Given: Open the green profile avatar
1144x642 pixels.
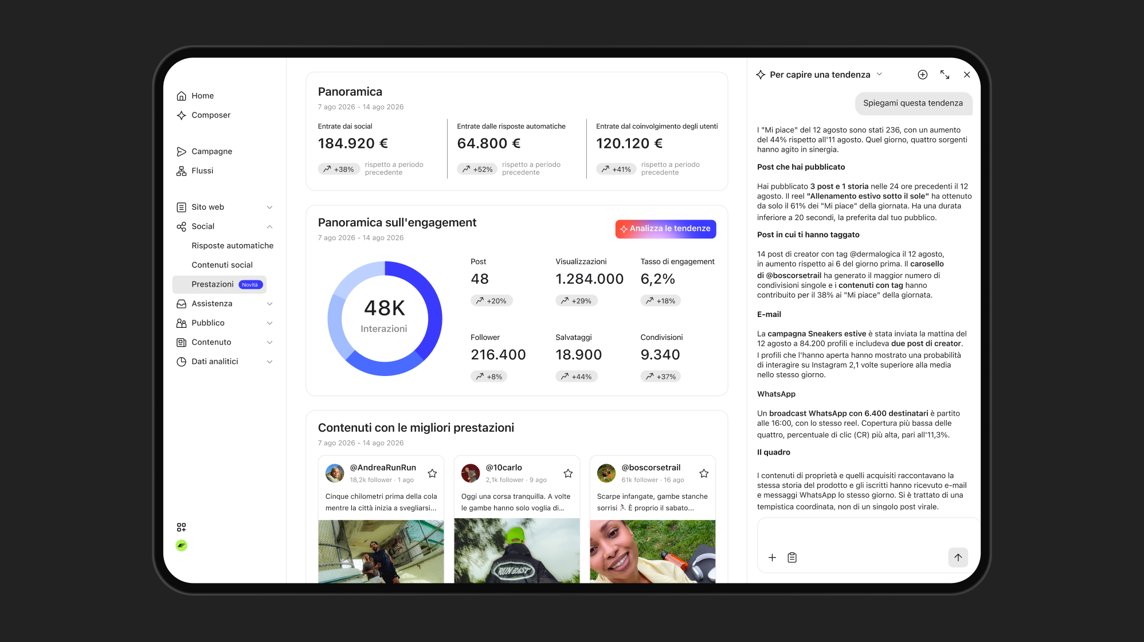Looking at the screenshot, I should click(x=181, y=546).
